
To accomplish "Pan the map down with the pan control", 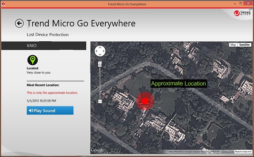I will 100,54.
